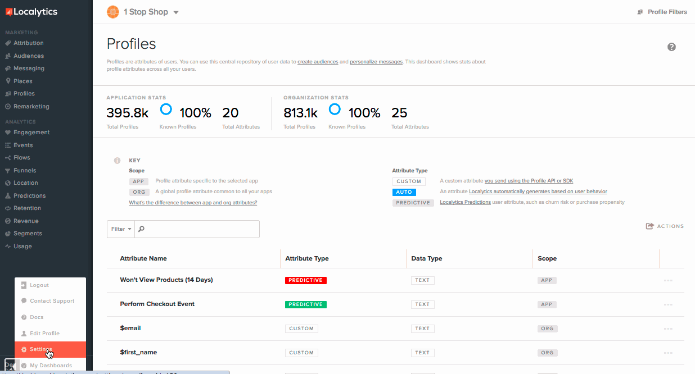
Task: Open the Localytics Predictions link
Action: [x=465, y=202]
